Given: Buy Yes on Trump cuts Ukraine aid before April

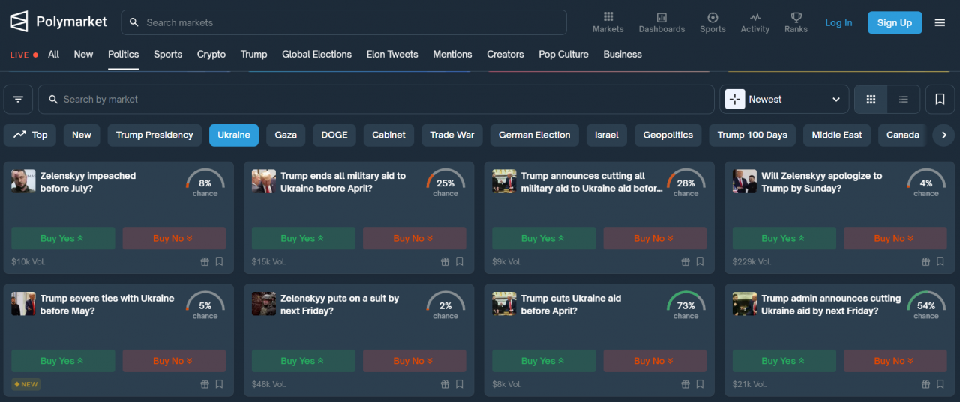Looking at the screenshot, I should coord(544,361).
